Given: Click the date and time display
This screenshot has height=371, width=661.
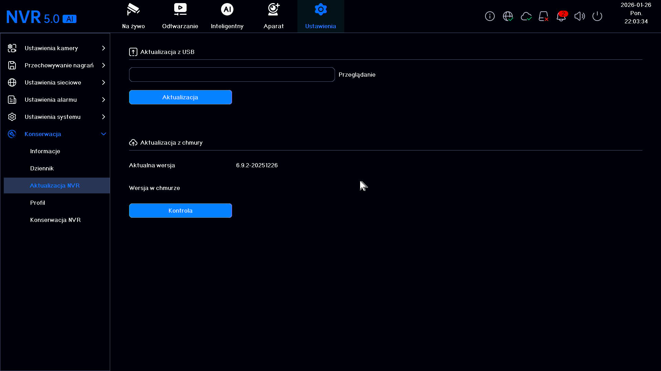Looking at the screenshot, I should 636,13.
